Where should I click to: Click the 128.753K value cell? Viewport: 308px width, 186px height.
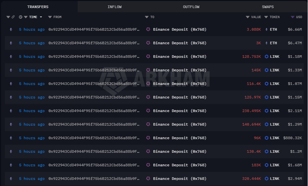[x=252, y=57]
